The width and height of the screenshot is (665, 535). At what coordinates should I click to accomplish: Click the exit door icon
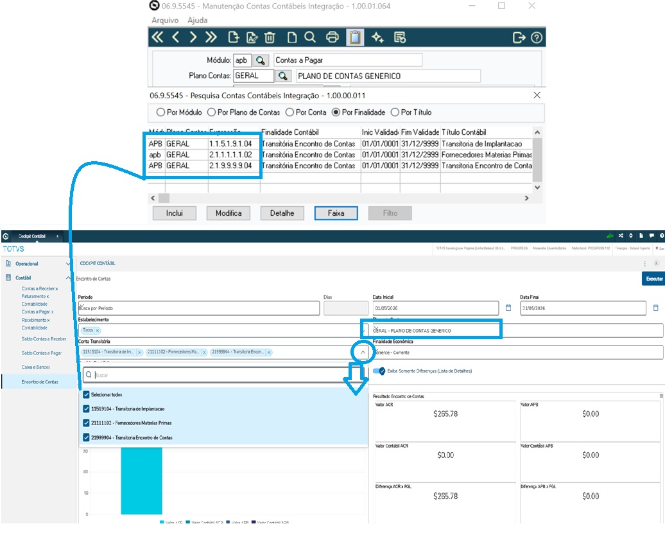(519, 37)
